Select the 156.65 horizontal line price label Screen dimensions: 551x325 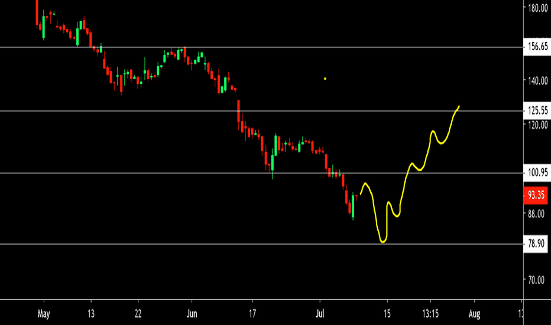(537, 46)
